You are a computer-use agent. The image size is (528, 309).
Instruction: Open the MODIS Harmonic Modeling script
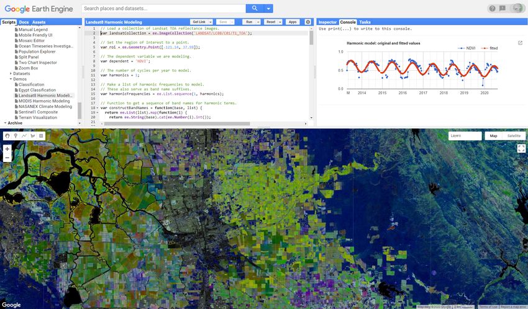pyautogui.click(x=44, y=101)
